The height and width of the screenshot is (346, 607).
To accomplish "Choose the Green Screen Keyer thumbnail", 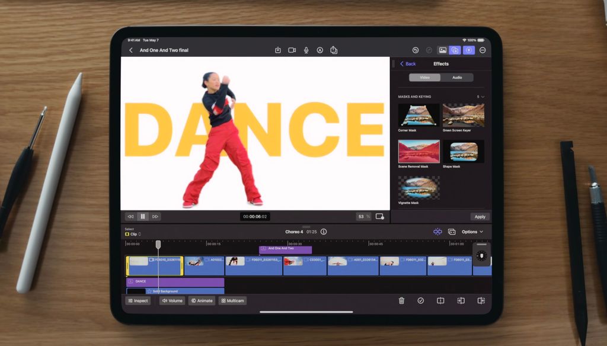I will point(464,115).
